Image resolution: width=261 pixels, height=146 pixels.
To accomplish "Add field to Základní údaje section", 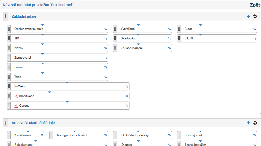I will click(x=248, y=16).
